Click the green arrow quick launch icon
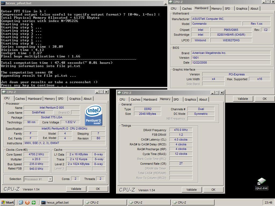The height and width of the screenshot is (206, 275). point(34,203)
